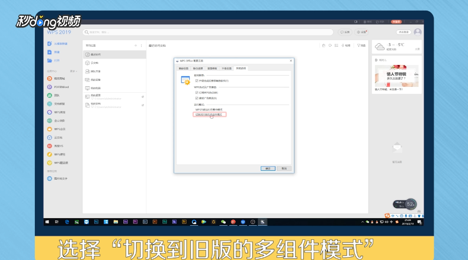Viewport: 468px width, 260px height.
Task: Switch to the 其他选项 tab in the dialog
Action: (x=241, y=68)
